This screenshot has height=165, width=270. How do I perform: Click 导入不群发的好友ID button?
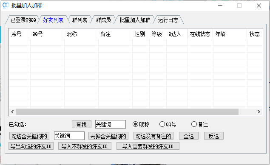pyautogui.click(x=85, y=146)
